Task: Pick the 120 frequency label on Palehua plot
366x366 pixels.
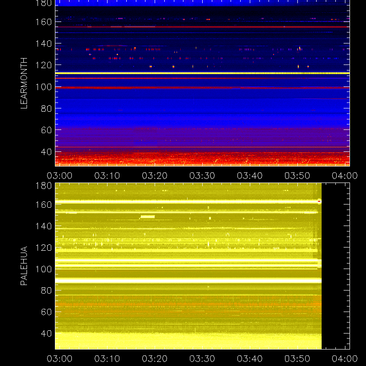Action: [x=43, y=248]
